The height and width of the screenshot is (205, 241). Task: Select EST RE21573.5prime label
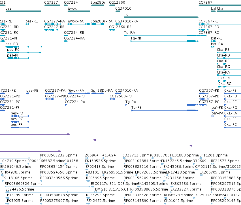tap(225, 161)
